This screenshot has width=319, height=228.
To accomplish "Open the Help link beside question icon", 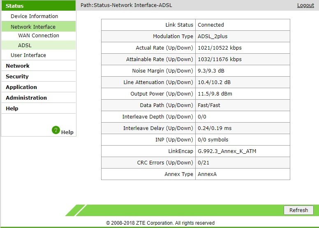I will (67, 132).
